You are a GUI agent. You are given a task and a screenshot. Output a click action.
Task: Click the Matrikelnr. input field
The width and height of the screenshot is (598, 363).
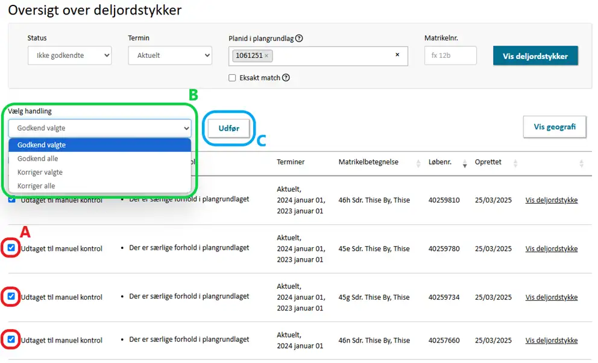pos(450,55)
